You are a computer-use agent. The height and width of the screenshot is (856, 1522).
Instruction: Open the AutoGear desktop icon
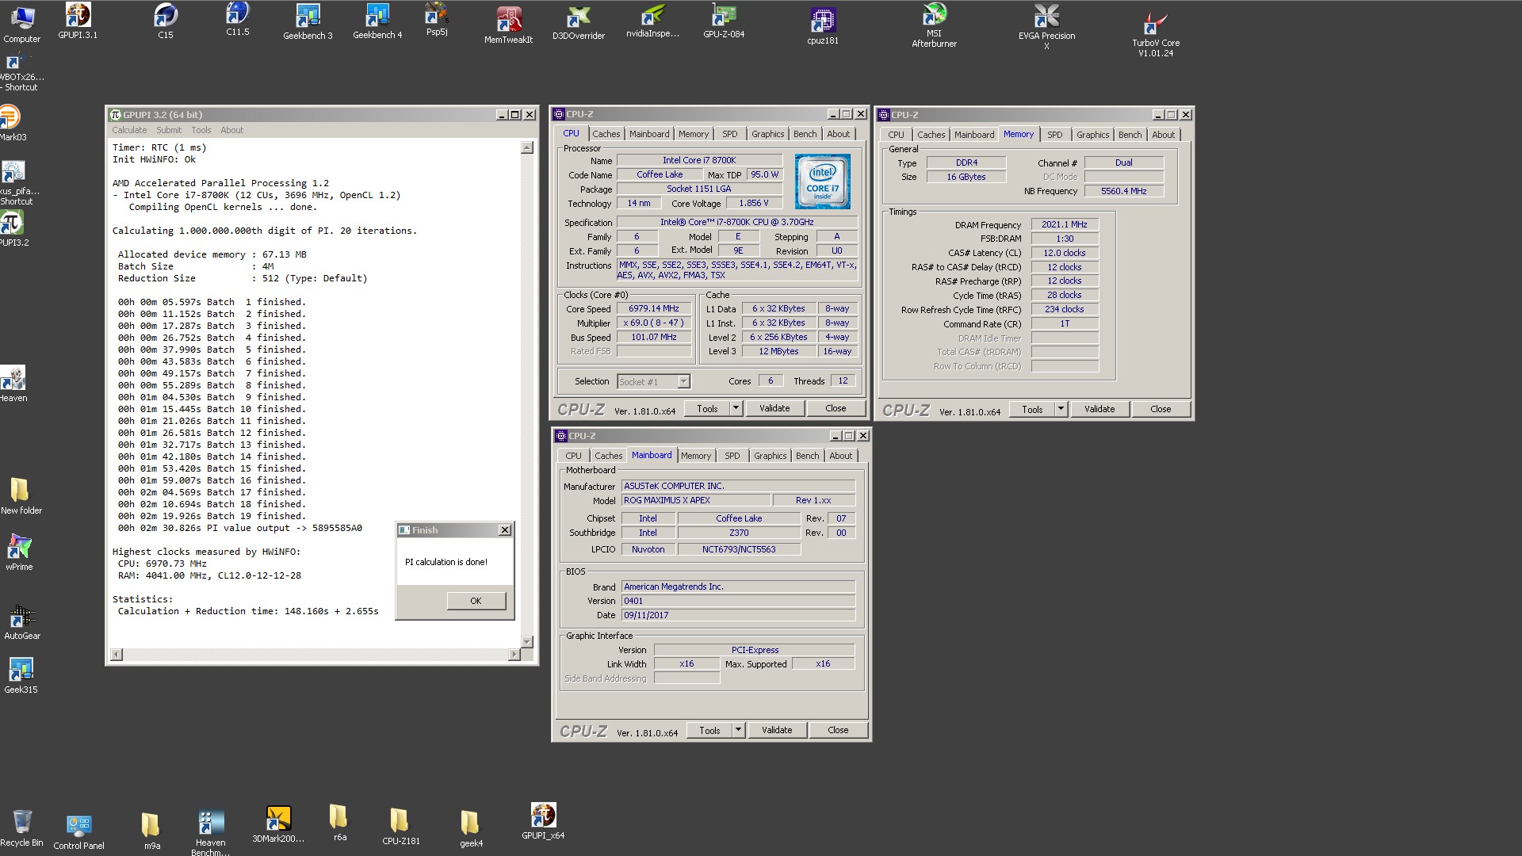coord(22,622)
